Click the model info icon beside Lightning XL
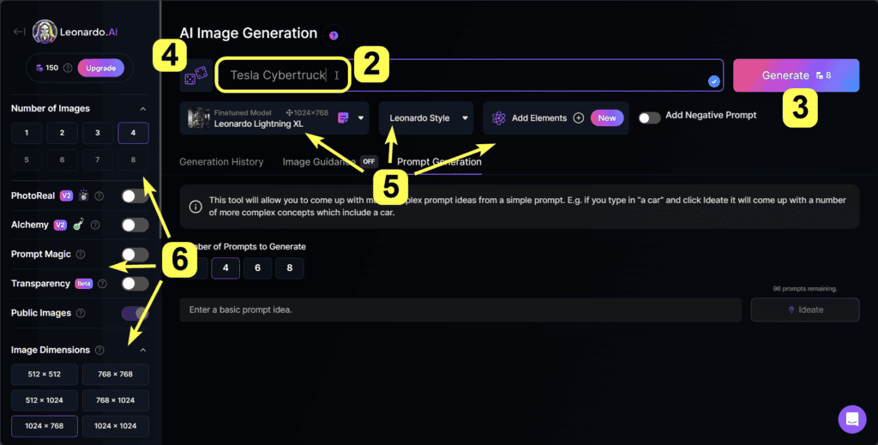Viewport: 878px width, 445px height. [x=343, y=117]
